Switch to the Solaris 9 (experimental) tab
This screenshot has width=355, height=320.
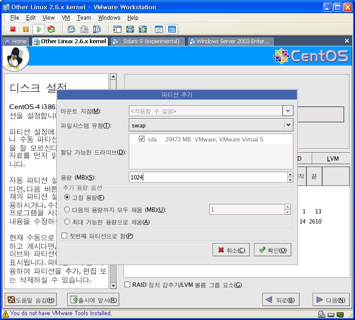(147, 41)
